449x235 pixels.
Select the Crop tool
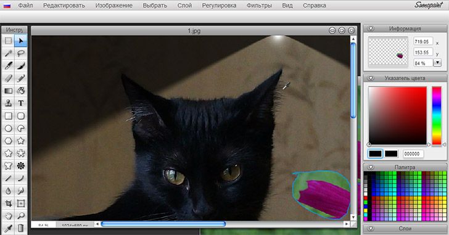pos(8,204)
